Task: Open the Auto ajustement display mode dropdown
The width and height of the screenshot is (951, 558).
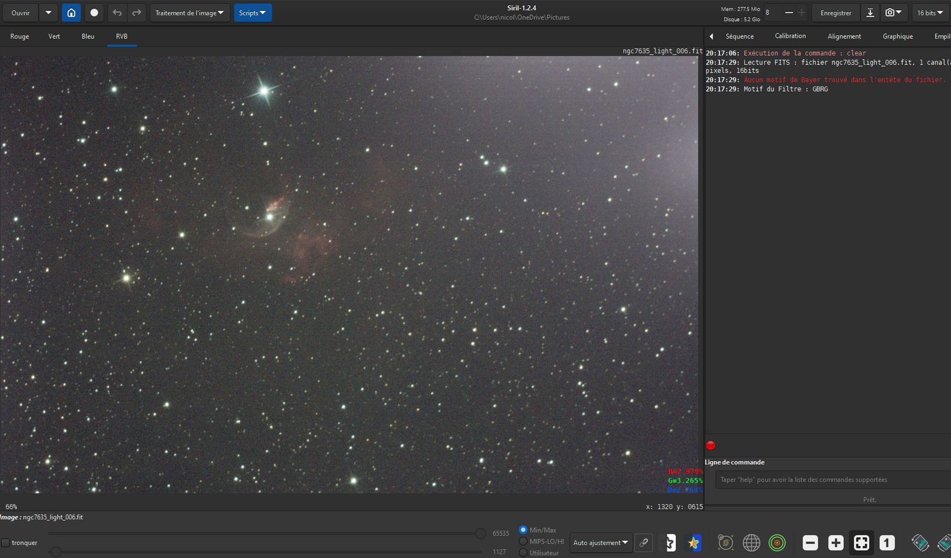Action: click(600, 543)
